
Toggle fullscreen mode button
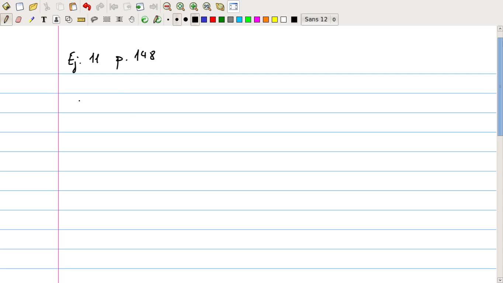tap(233, 7)
